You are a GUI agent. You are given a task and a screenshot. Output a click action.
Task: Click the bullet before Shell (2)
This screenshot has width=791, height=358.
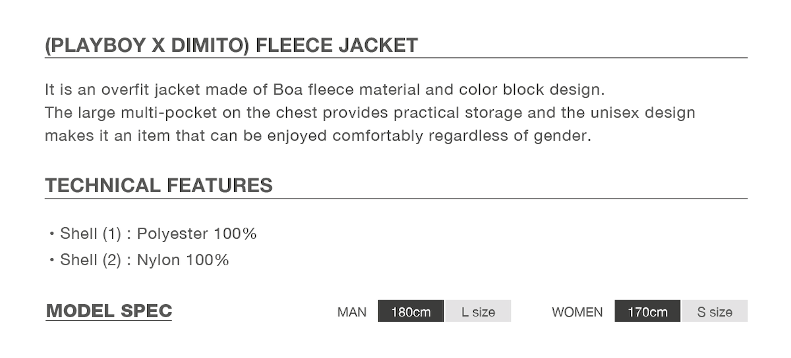coord(51,260)
